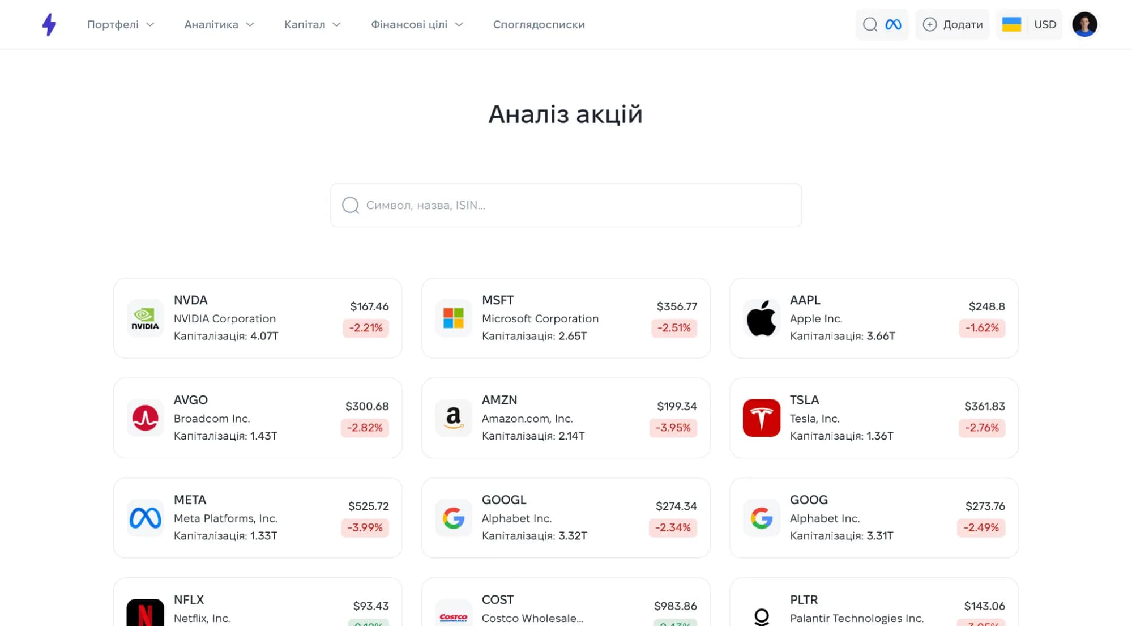1132x626 pixels.
Task: Click the META -3.99% change badge
Action: (365, 527)
